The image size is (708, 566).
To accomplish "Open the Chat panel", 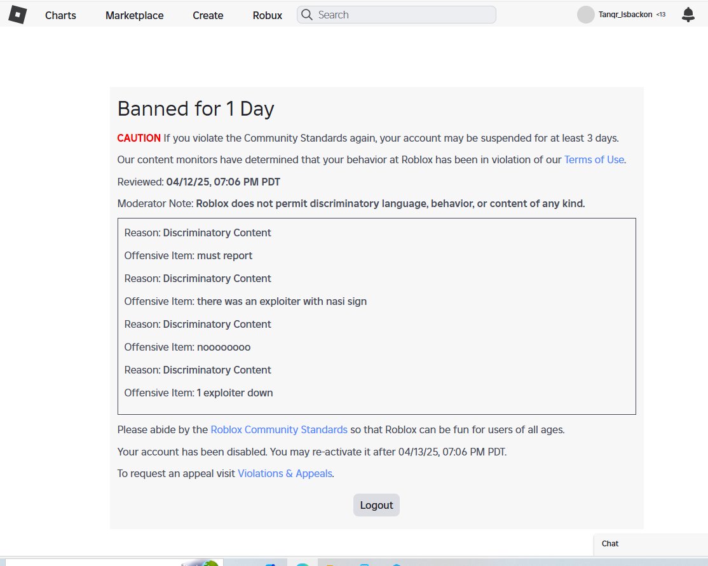I will click(x=650, y=544).
